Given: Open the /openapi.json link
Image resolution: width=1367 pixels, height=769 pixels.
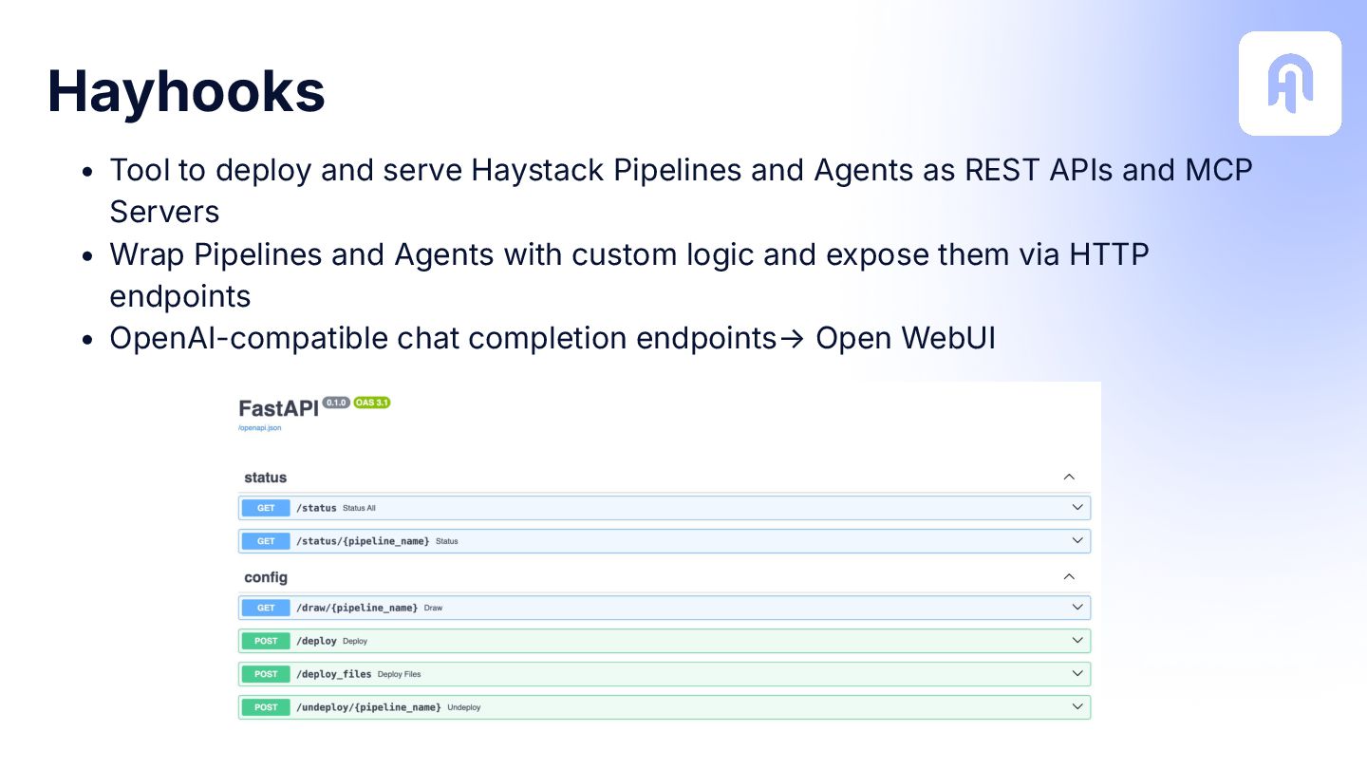Looking at the screenshot, I should [260, 428].
